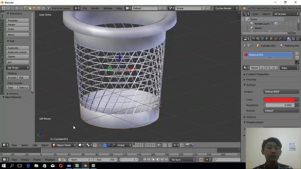Adjust the Roughness slider

pos(279,105)
